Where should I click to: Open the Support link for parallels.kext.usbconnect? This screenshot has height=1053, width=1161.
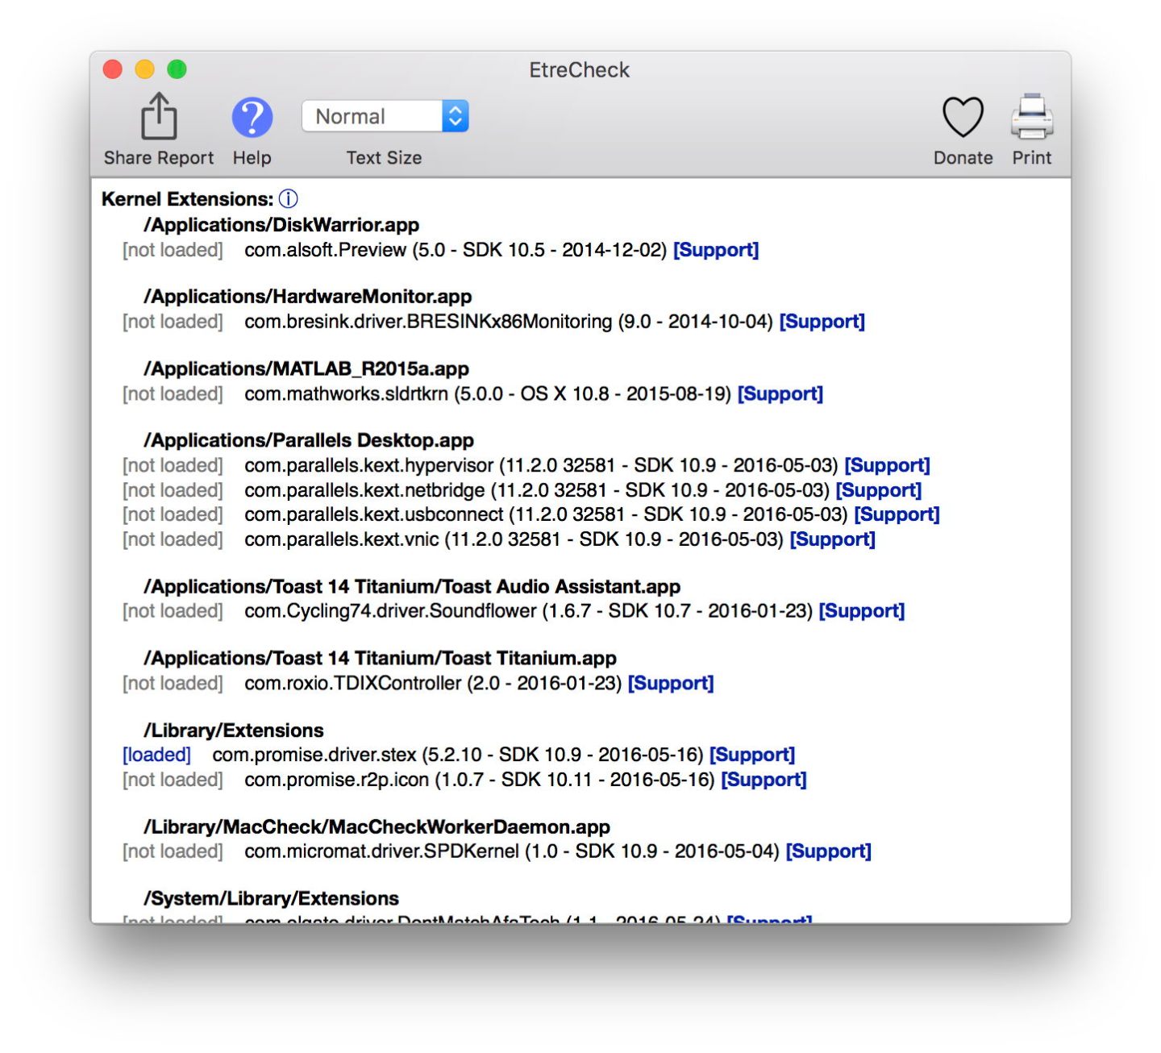click(x=897, y=514)
